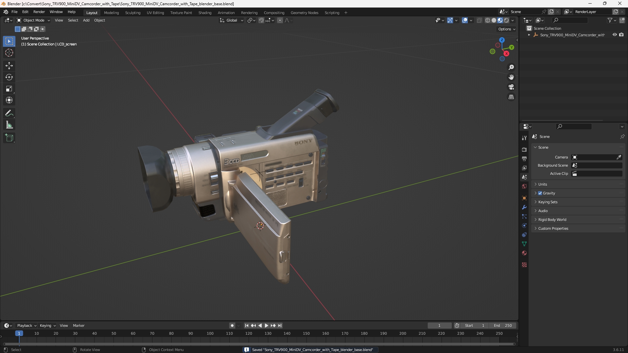Open the Particles properties tab

(524, 216)
